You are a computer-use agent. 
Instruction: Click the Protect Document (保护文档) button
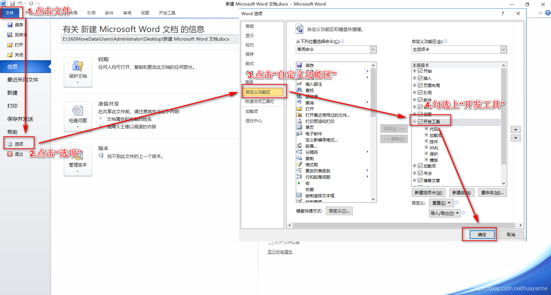click(x=78, y=72)
